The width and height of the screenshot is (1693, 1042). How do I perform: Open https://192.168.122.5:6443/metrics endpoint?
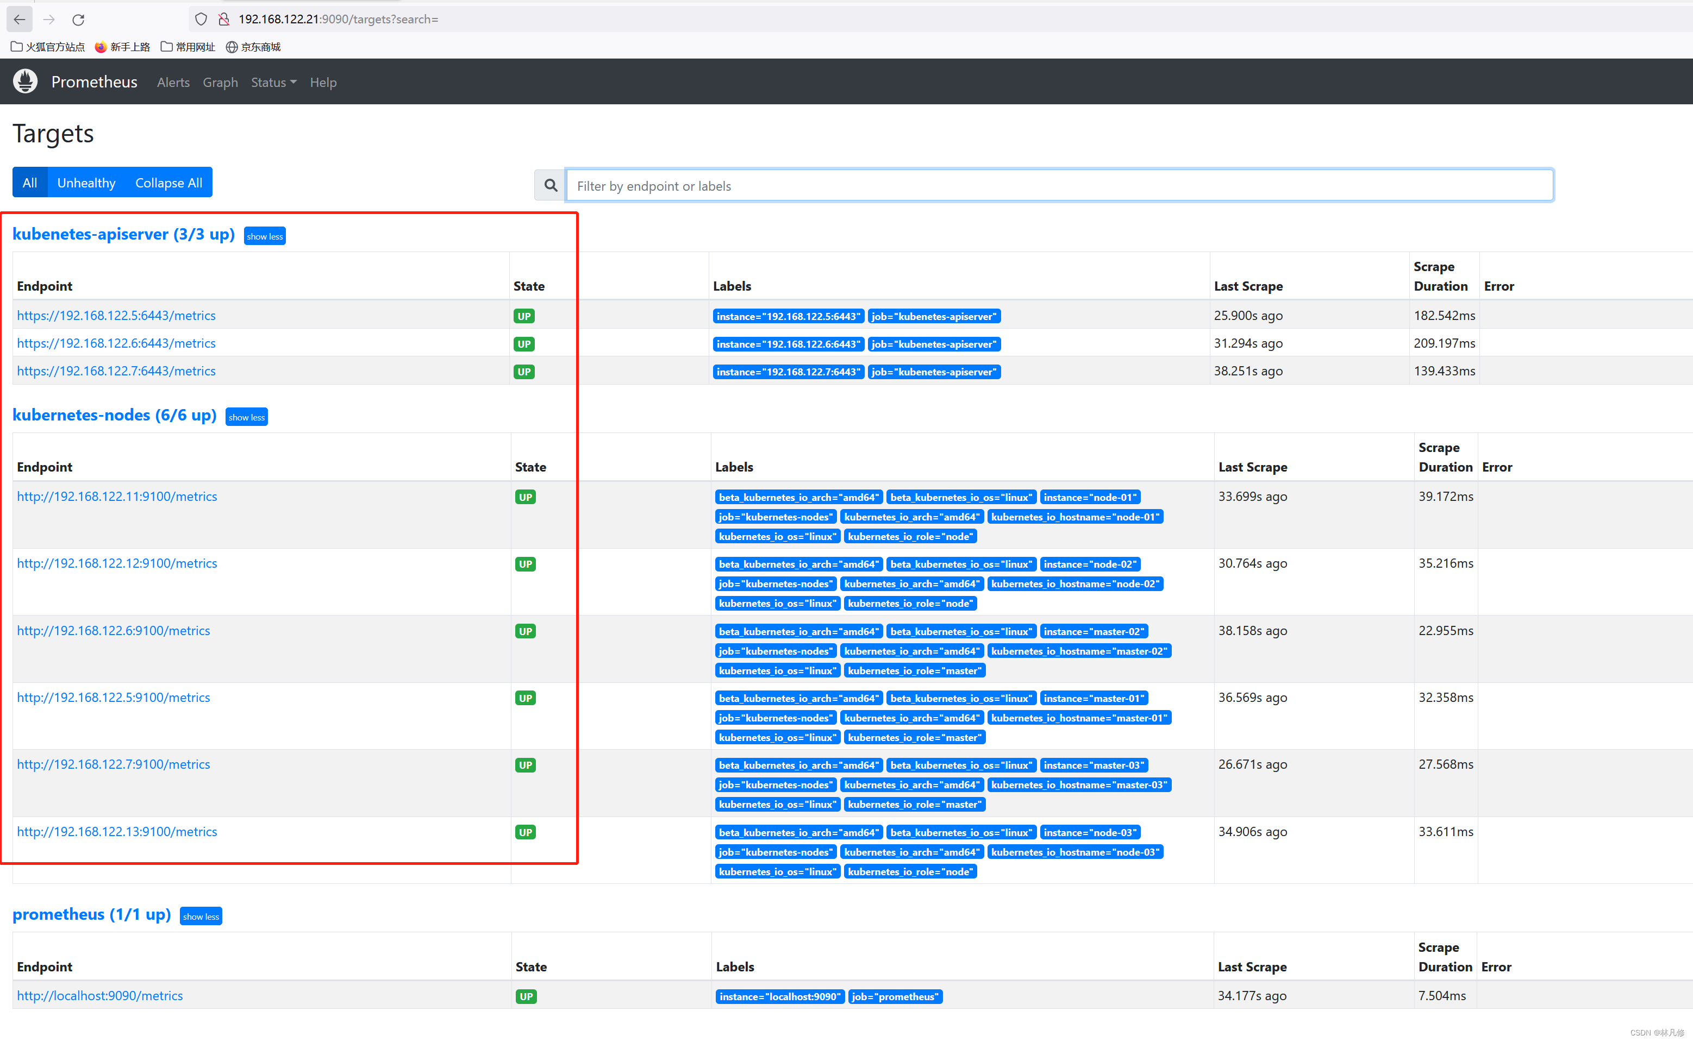coord(116,315)
